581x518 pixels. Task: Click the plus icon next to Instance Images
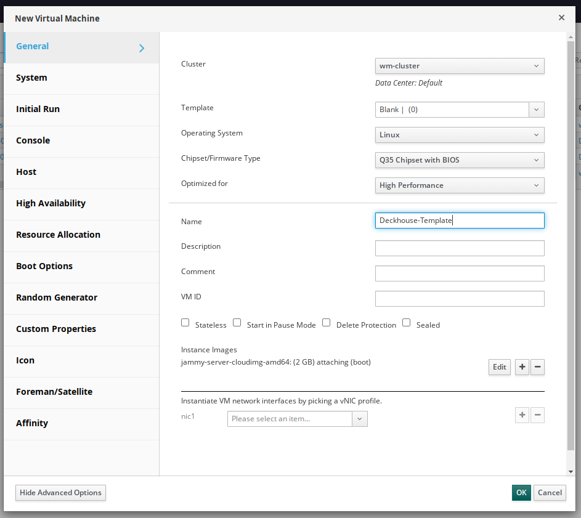522,367
